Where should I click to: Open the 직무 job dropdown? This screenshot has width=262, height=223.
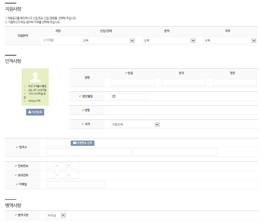tap(230, 41)
